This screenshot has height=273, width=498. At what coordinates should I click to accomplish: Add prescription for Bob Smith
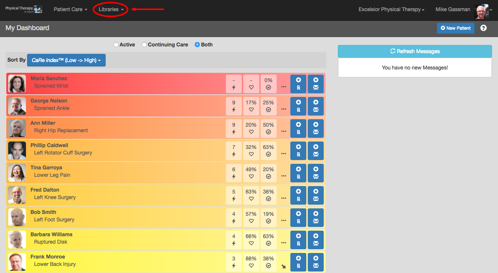pos(298,218)
